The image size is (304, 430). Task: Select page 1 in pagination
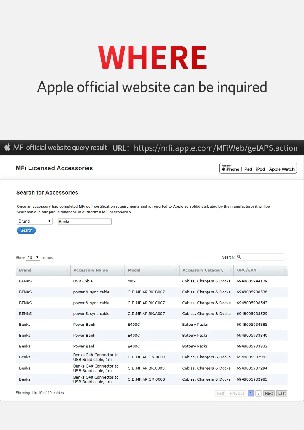pyautogui.click(x=251, y=393)
